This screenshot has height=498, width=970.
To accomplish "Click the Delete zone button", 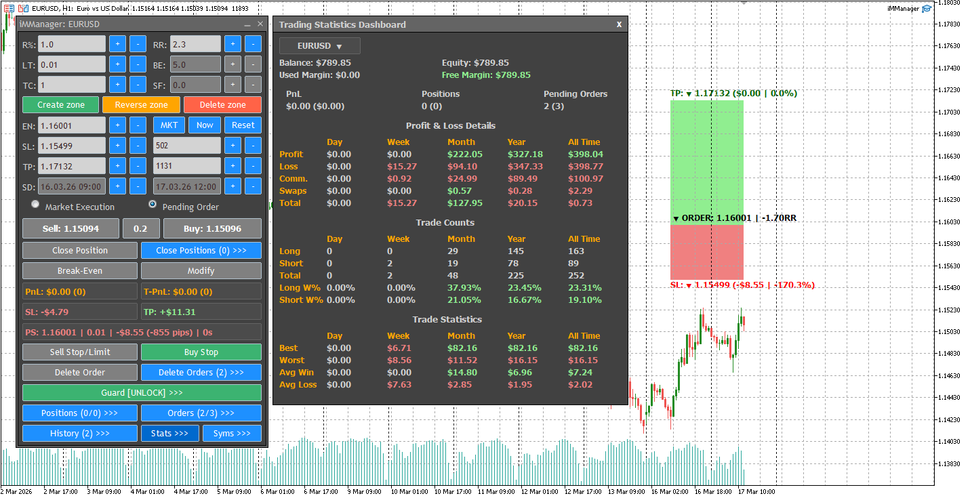I will (x=222, y=104).
